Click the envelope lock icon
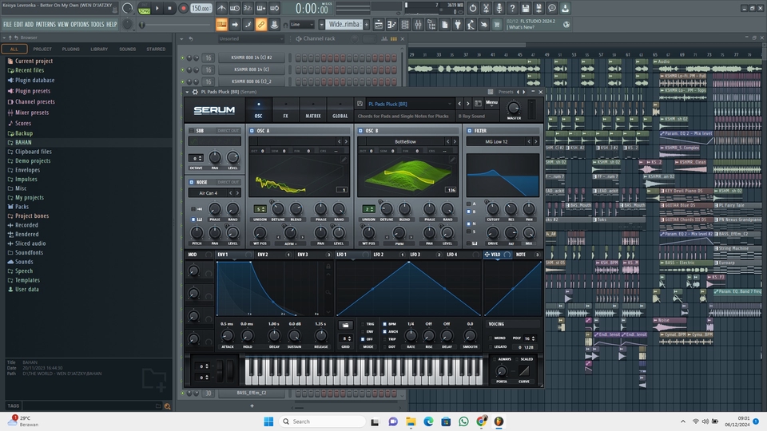 coord(328,267)
